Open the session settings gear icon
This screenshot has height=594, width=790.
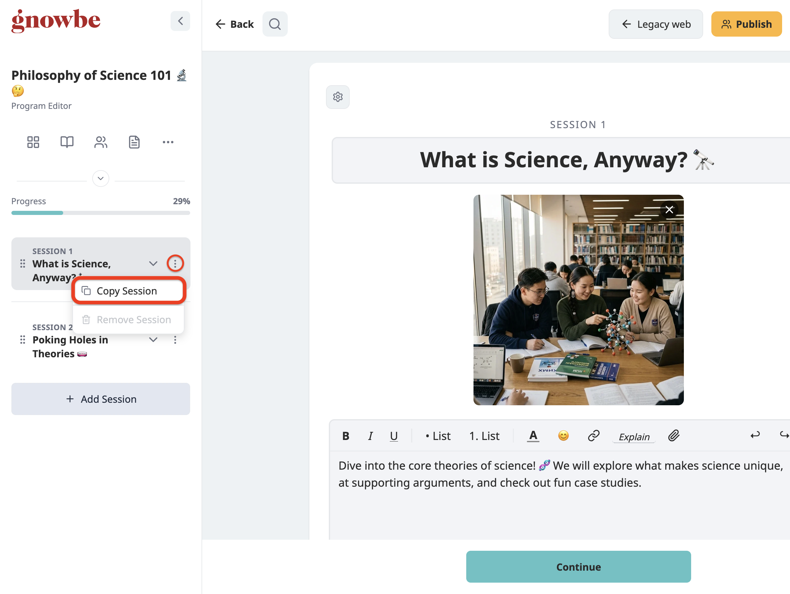pos(337,97)
